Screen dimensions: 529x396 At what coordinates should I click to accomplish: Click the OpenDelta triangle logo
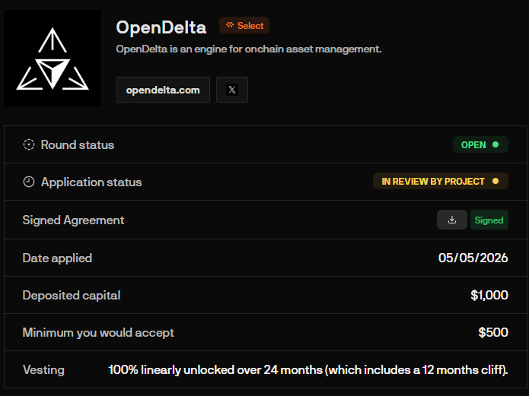coord(53,59)
